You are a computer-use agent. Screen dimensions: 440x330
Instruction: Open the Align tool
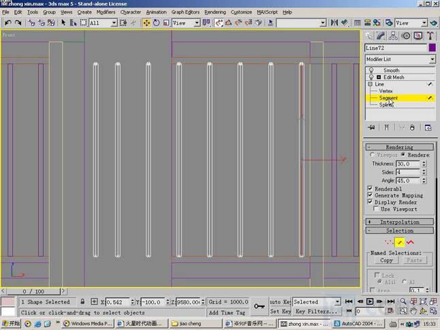[x=345, y=22]
